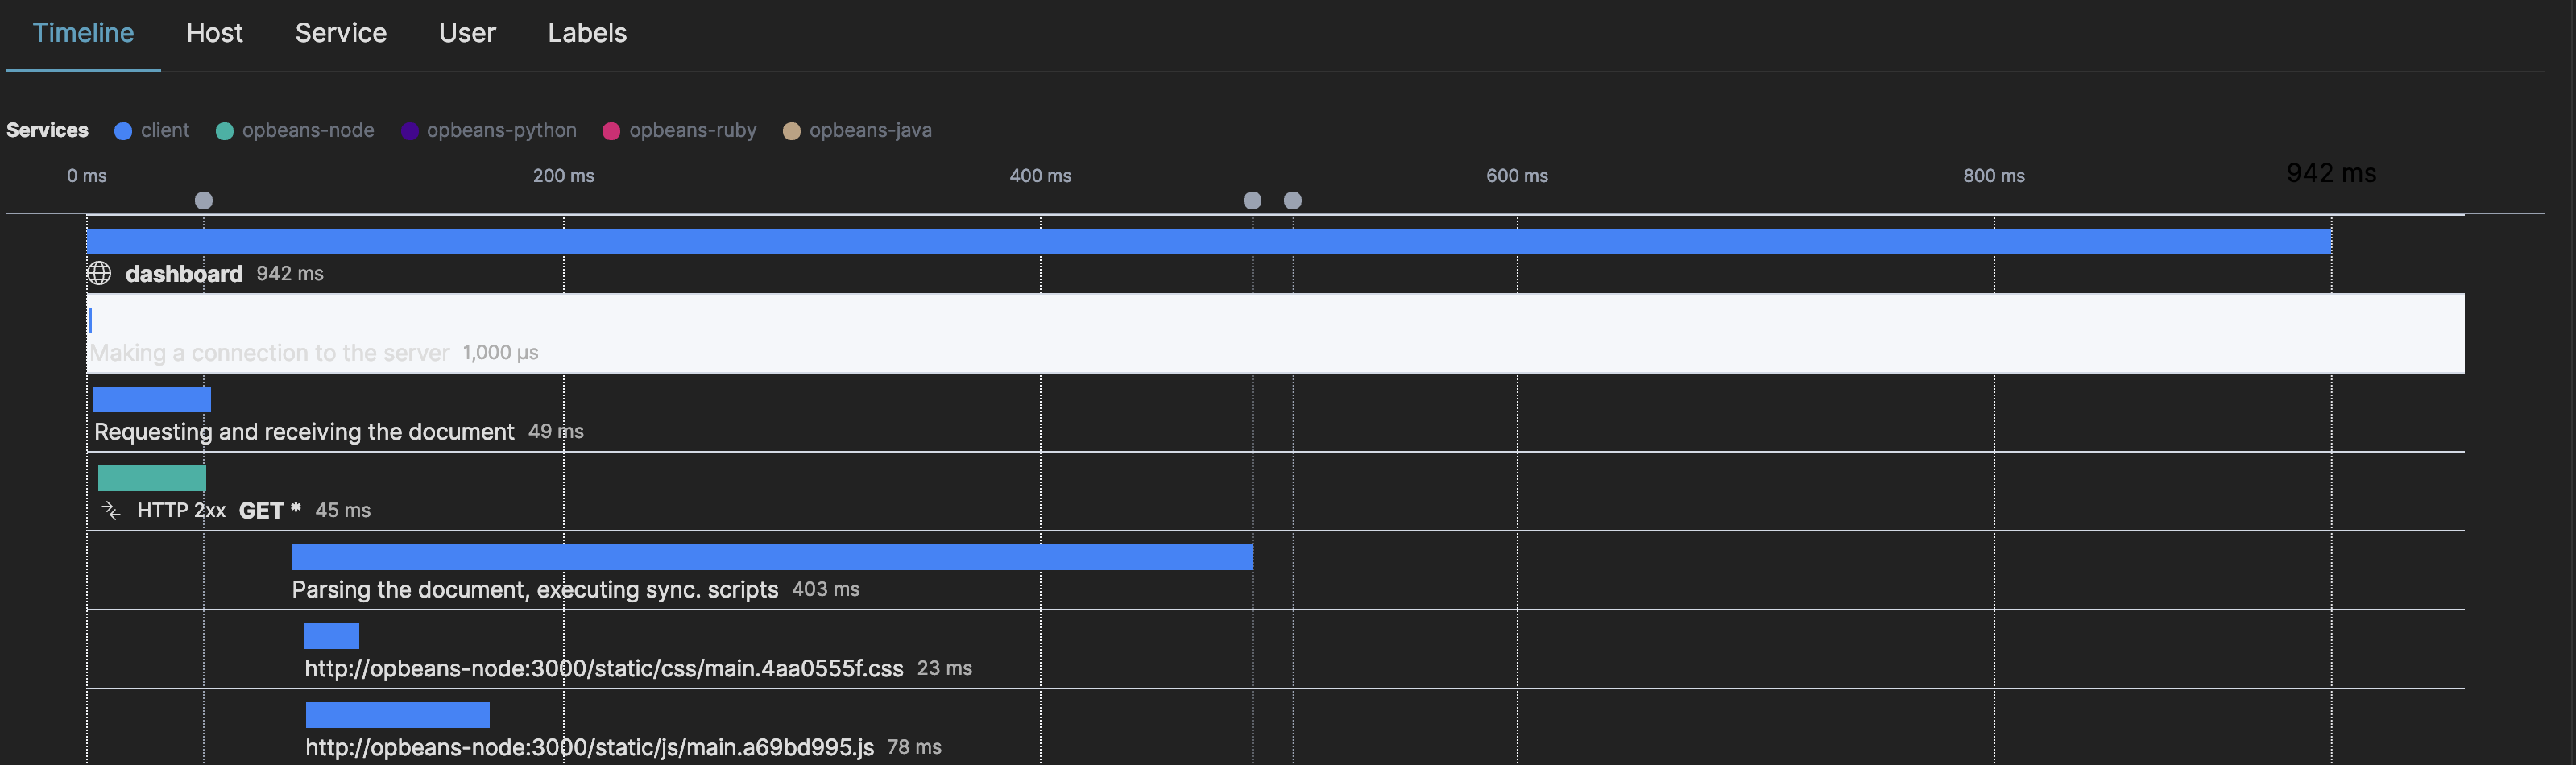Click the tan opbeans-java legend dot
2576x765 pixels.
[x=791, y=130]
